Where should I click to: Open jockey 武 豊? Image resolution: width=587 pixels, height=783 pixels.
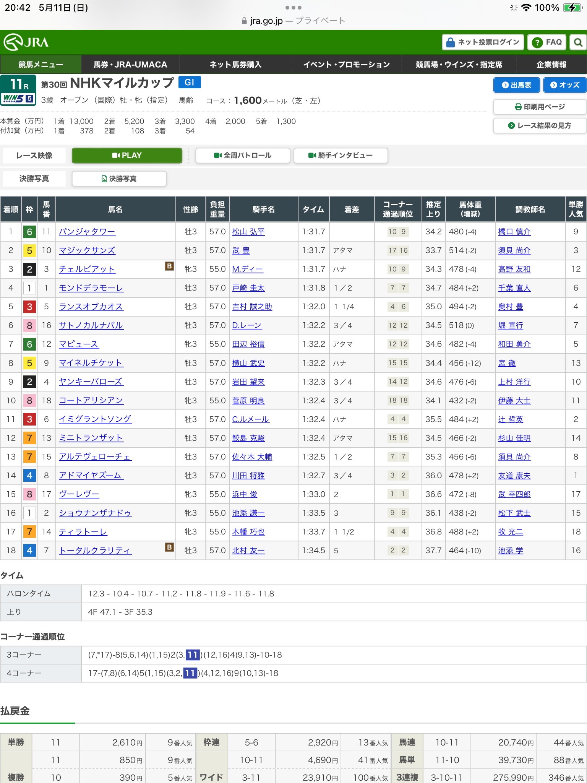(x=241, y=250)
